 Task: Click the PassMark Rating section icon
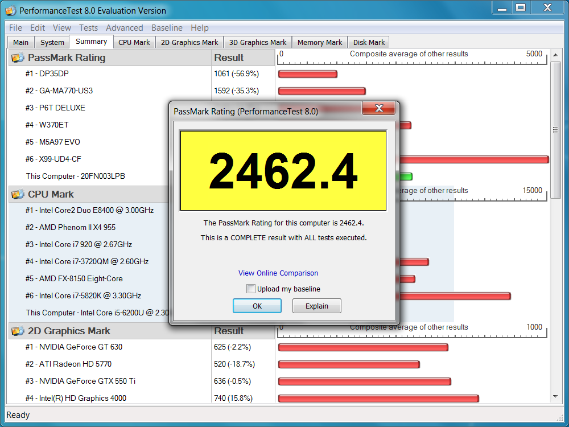[18, 58]
